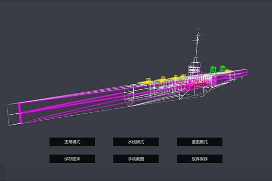Image resolution: width=272 pixels, height=181 pixels.
Task: Select the 水线模式 waterline mode
Action: (x=136, y=142)
